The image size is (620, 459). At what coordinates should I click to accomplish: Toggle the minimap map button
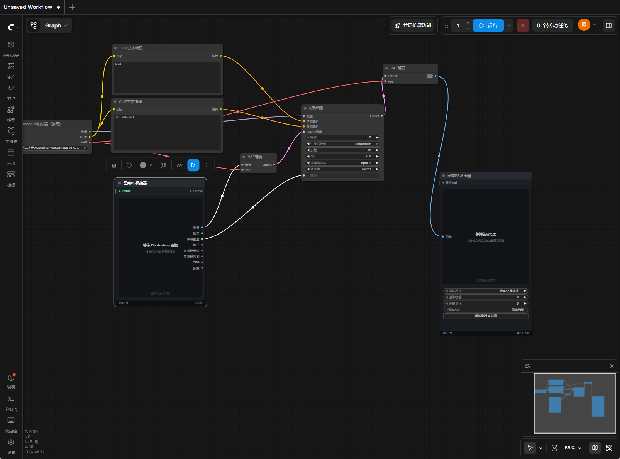595,448
